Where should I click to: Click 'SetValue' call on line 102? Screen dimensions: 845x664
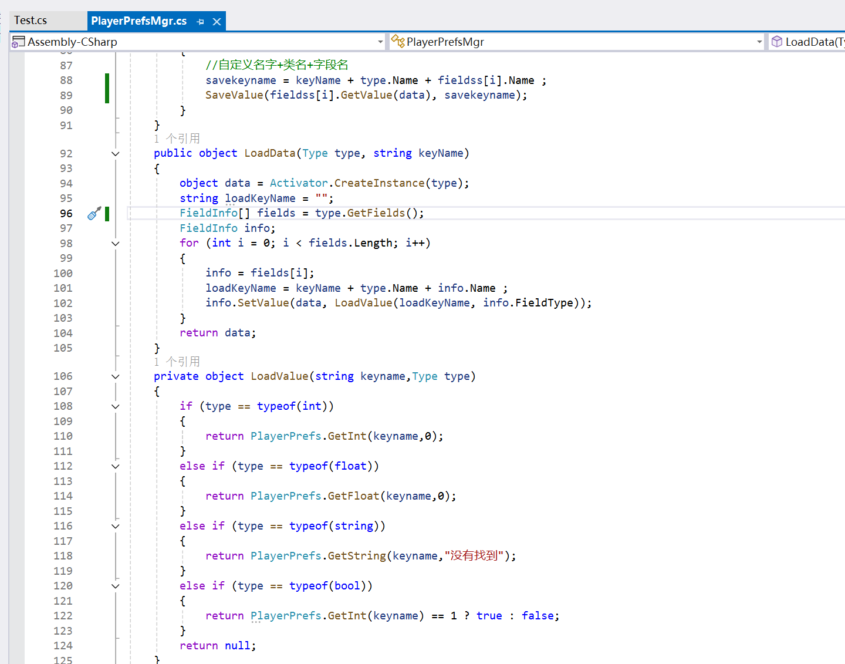tap(263, 303)
